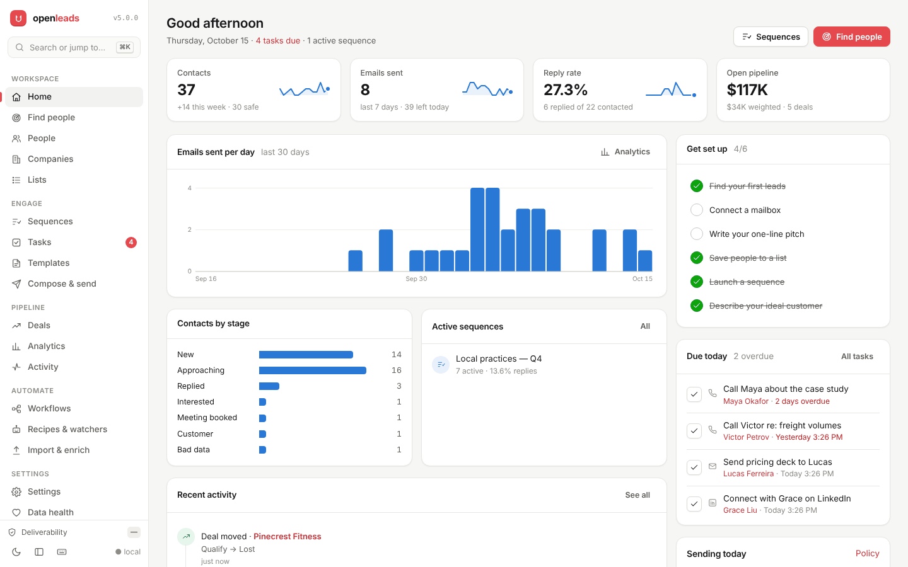Go to Deals in sidebar
This screenshot has height=567, width=908.
click(x=74, y=326)
